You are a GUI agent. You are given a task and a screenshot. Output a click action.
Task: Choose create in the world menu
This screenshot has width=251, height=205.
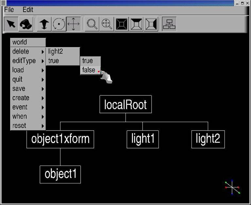[x=28, y=98]
